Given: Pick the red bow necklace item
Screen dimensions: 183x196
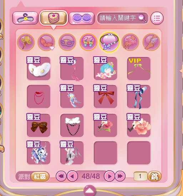Looking at the screenshot, I should [106, 97].
